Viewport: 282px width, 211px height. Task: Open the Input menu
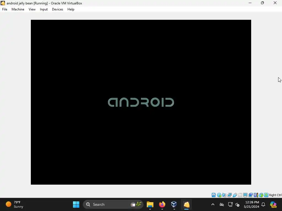[x=44, y=9]
